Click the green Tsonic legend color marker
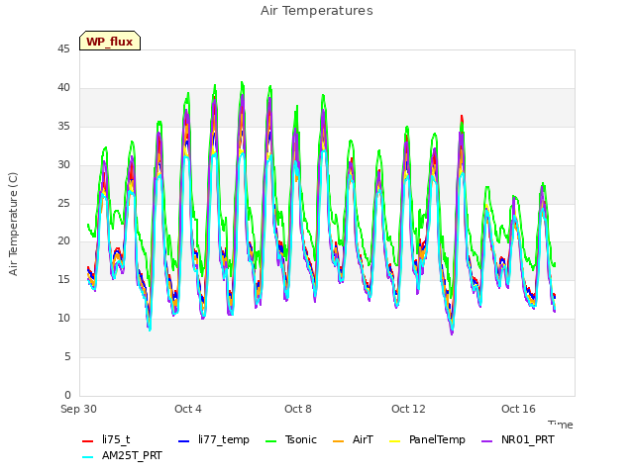Viewport: 634px width, 475px height. point(270,441)
